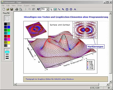The height and width of the screenshot is (90, 113).
Task: Select the Text tool labeled A
Action: pos(75,9)
